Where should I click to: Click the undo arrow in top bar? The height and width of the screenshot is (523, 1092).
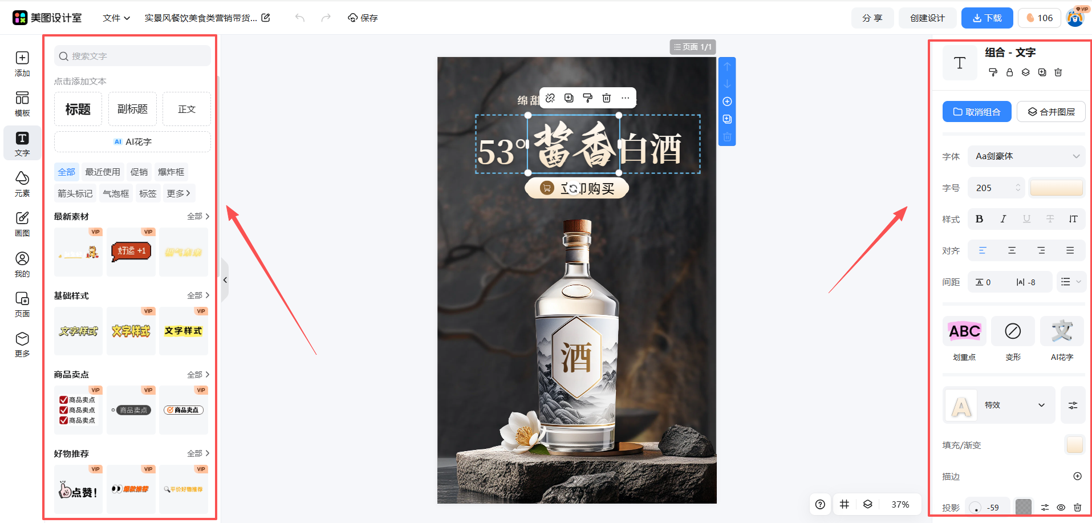[300, 18]
